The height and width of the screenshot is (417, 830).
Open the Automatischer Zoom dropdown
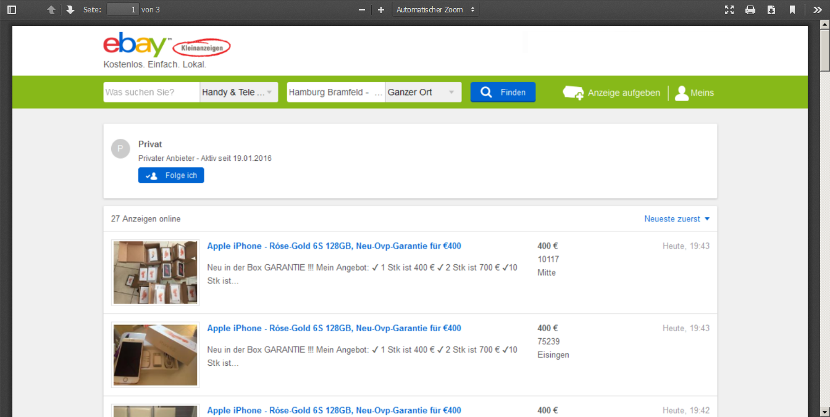[x=435, y=10]
